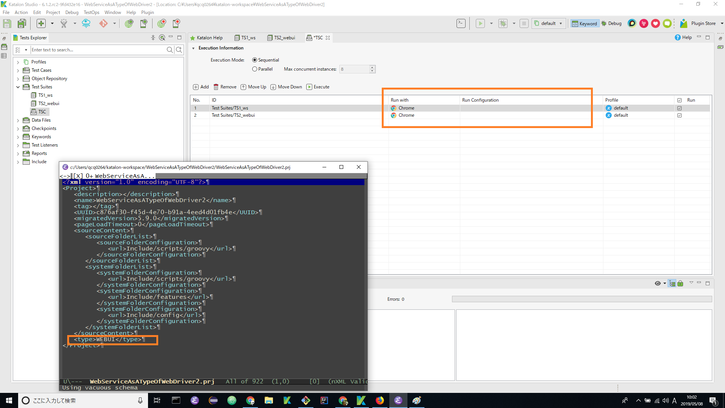Increase max concurrent instances stepper

372,67
